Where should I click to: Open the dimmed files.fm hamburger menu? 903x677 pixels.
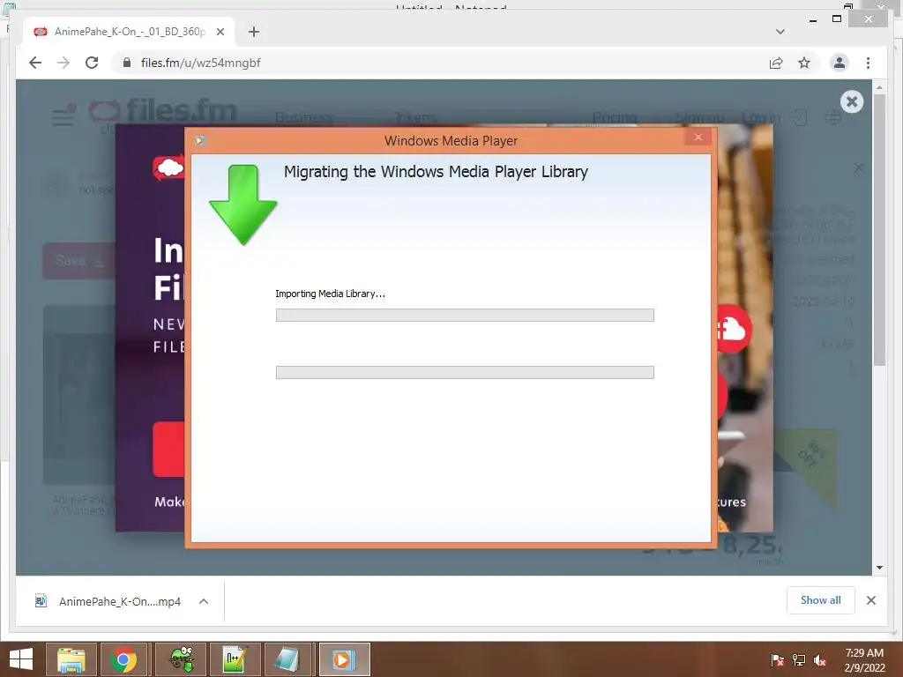point(63,117)
